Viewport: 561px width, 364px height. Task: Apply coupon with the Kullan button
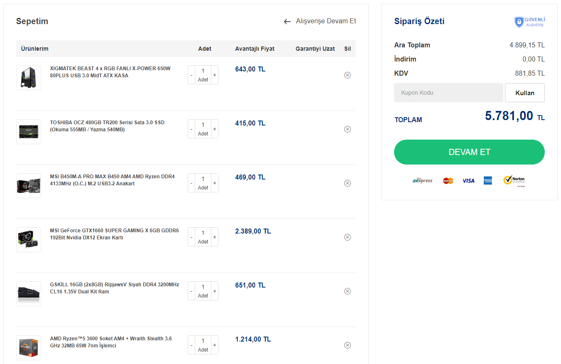[x=524, y=93]
